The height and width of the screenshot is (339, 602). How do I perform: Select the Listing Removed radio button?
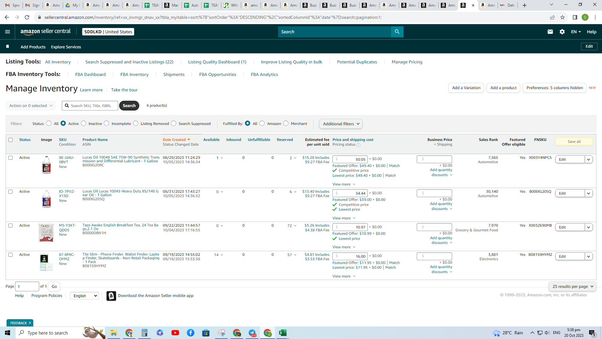coord(136,123)
